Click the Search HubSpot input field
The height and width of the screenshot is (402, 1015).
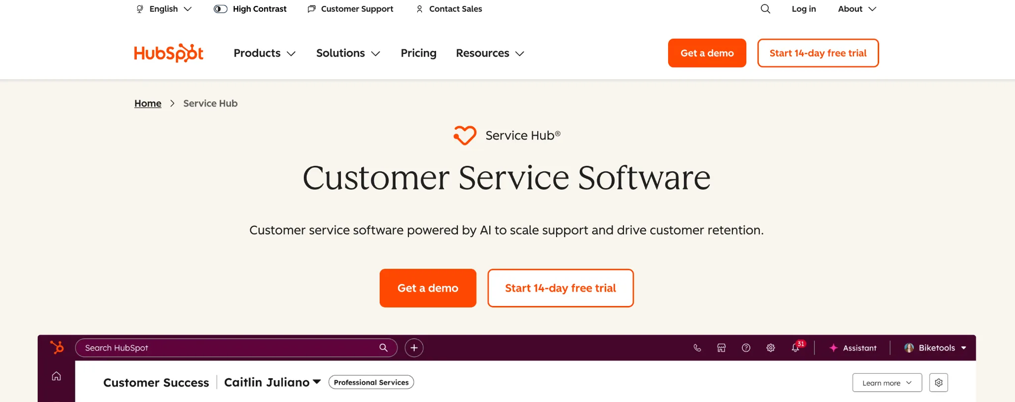(236, 348)
